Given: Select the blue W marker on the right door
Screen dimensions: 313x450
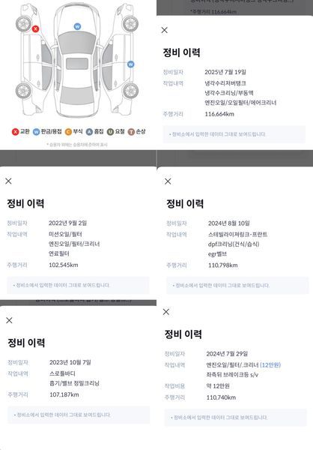Looking at the screenshot, I should point(130,64).
